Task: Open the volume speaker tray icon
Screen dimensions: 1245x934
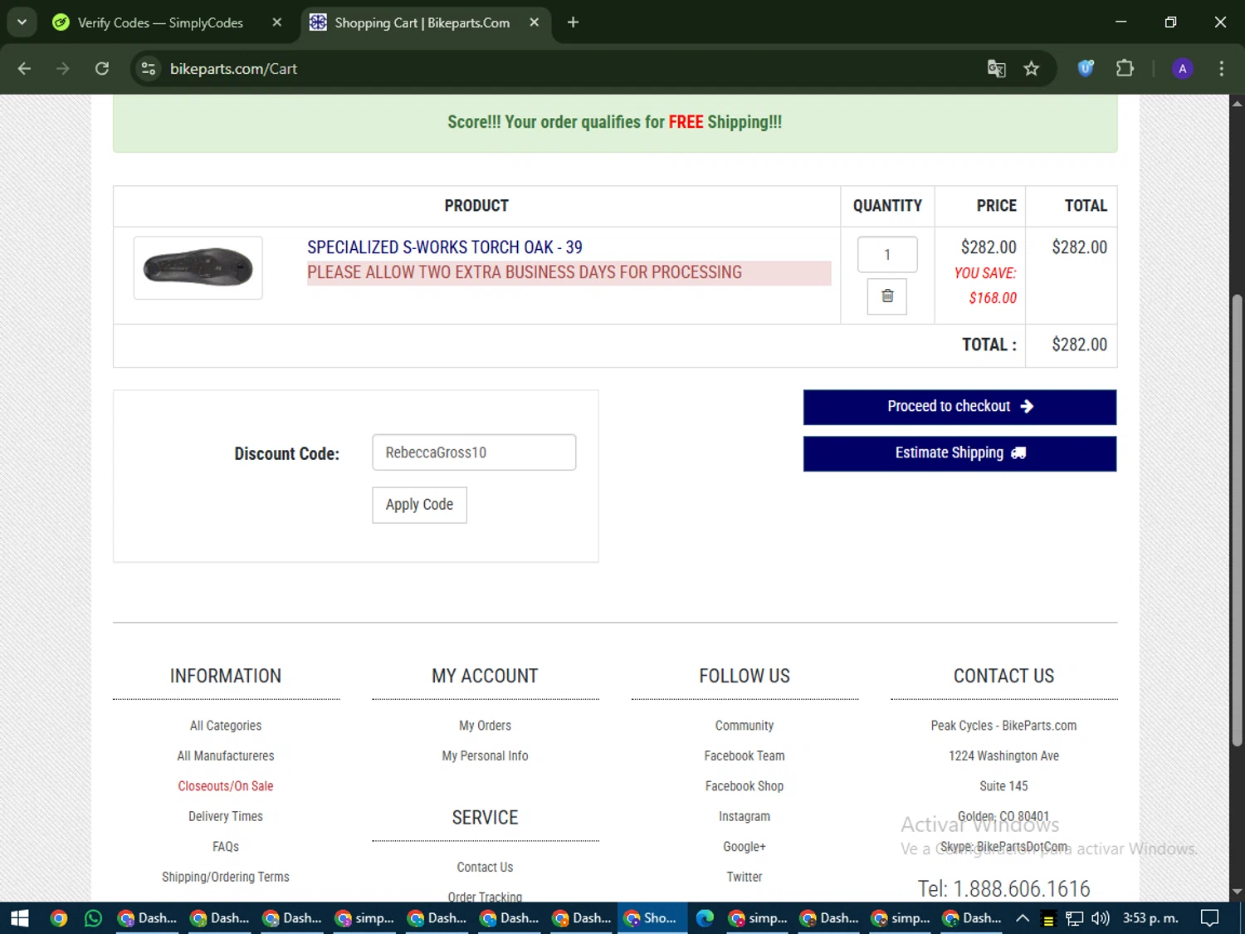Action: click(1101, 918)
